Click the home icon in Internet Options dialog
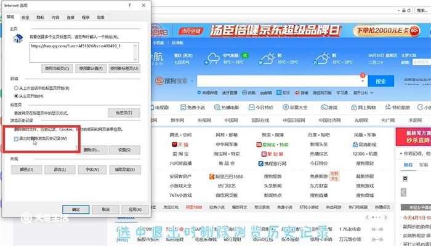The height and width of the screenshot is (246, 431). pos(18,39)
